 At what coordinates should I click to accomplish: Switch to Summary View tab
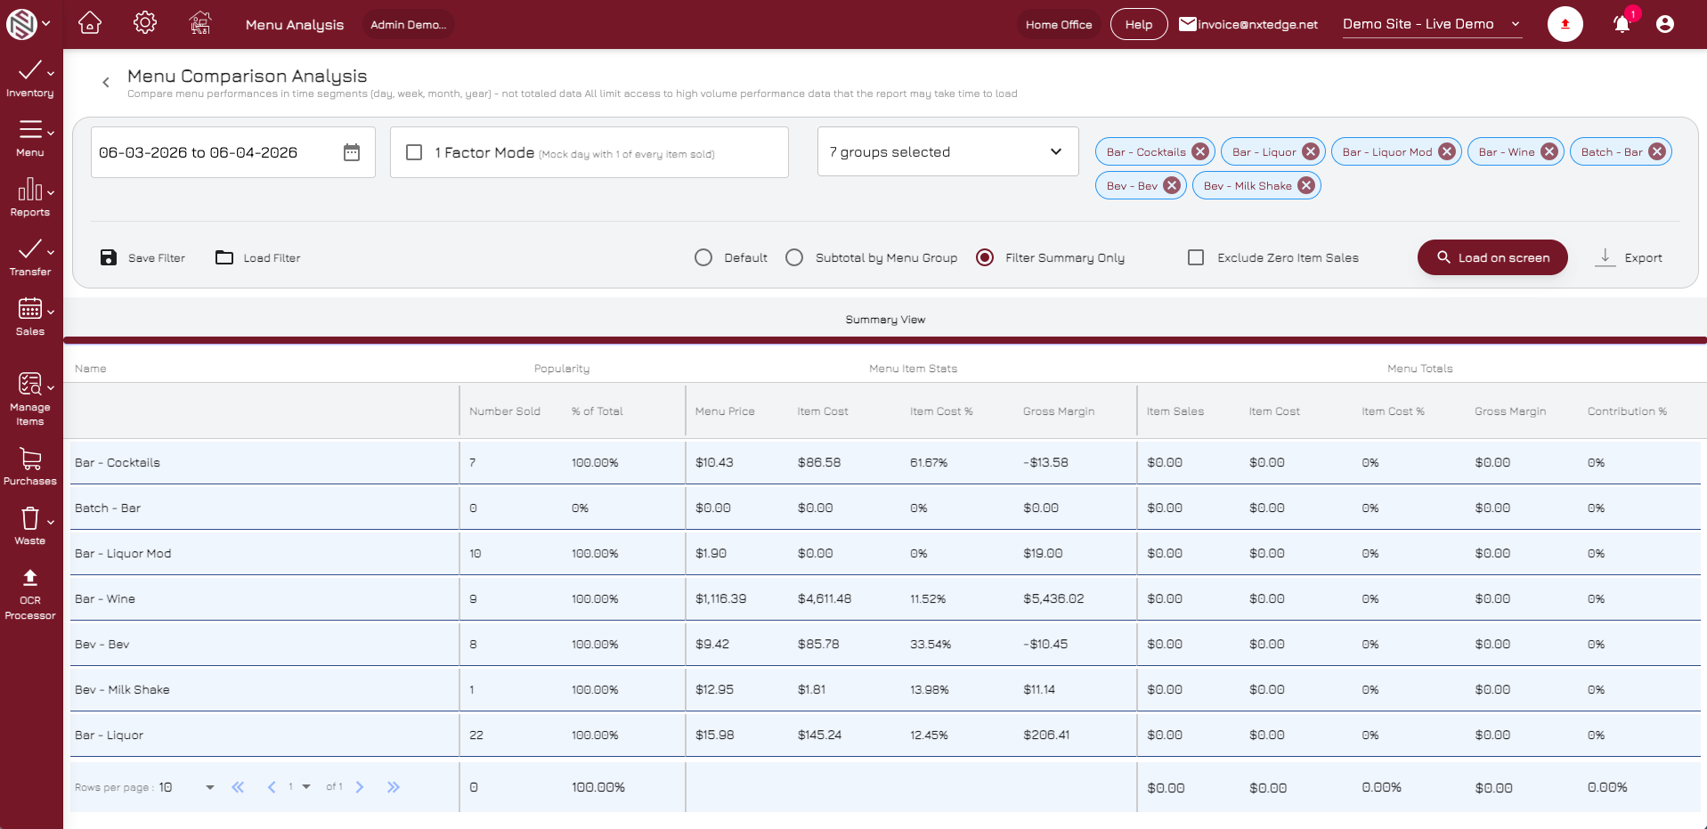[x=885, y=320]
